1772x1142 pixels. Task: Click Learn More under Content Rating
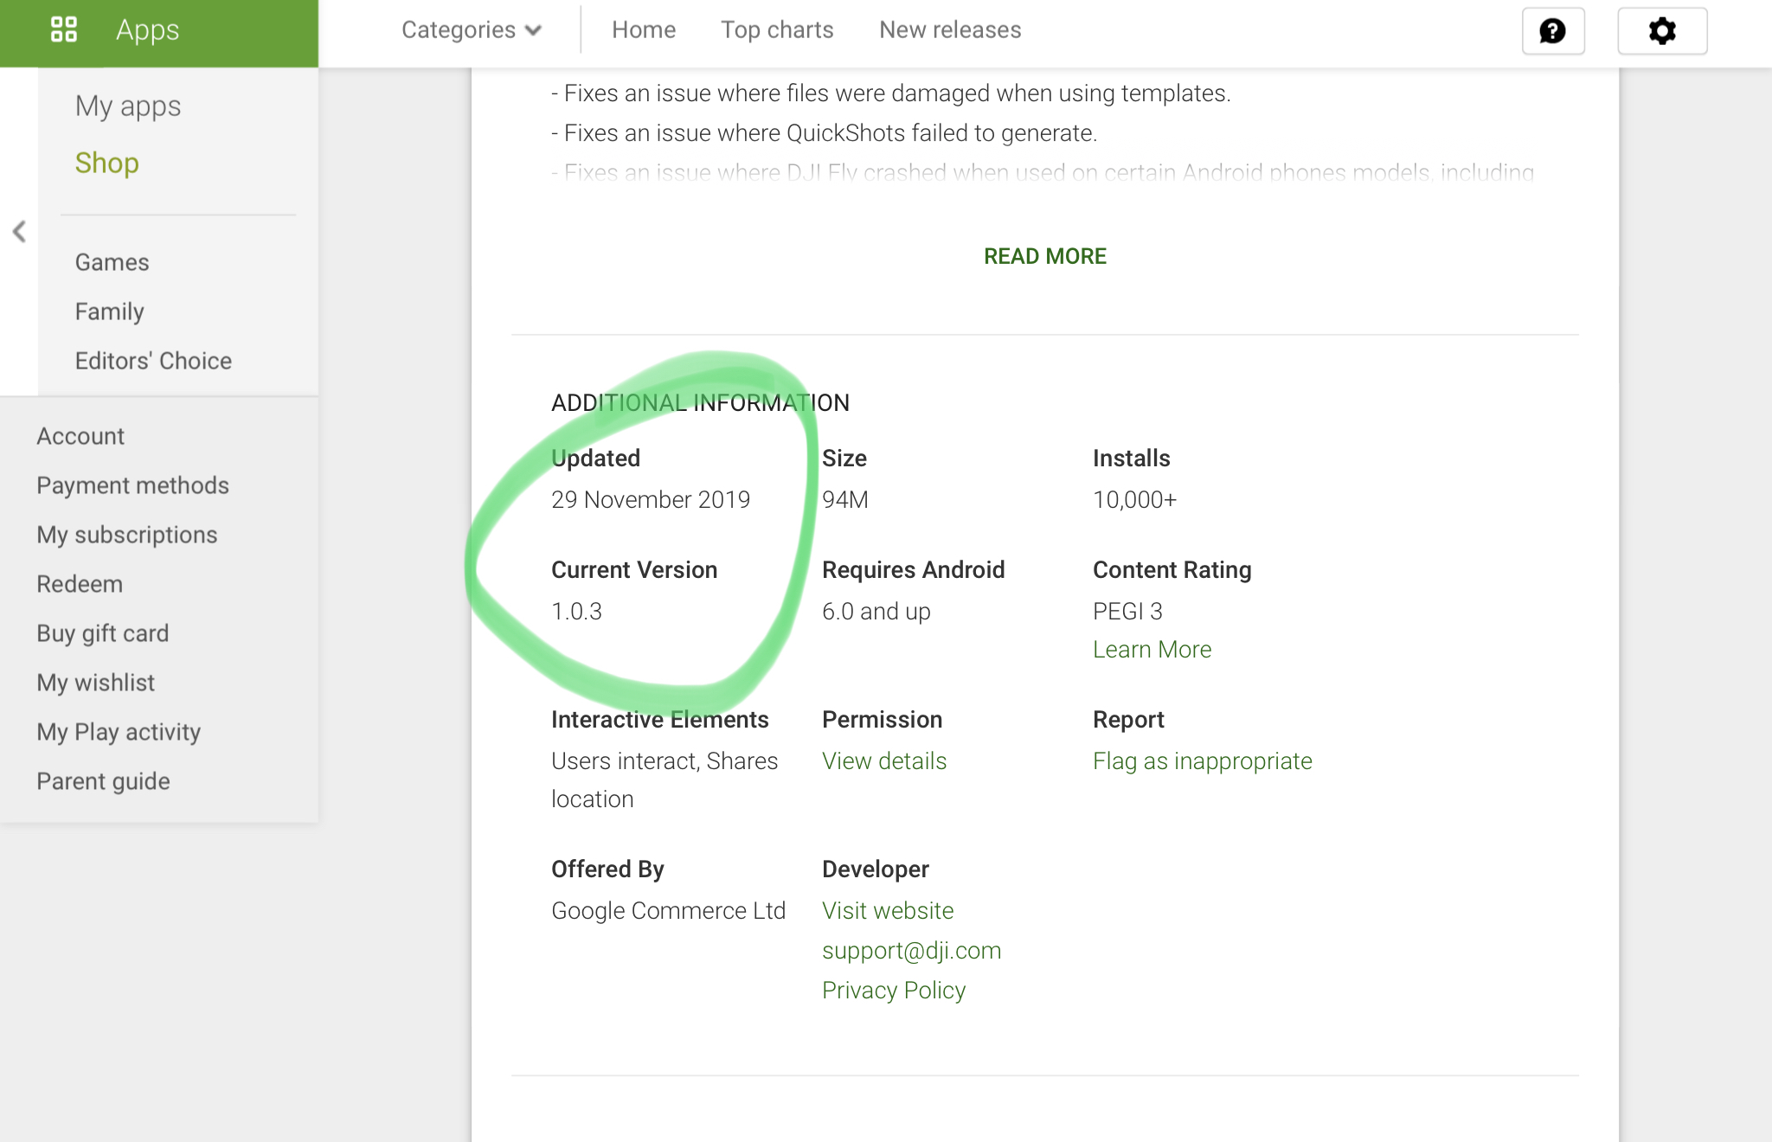[x=1152, y=650]
